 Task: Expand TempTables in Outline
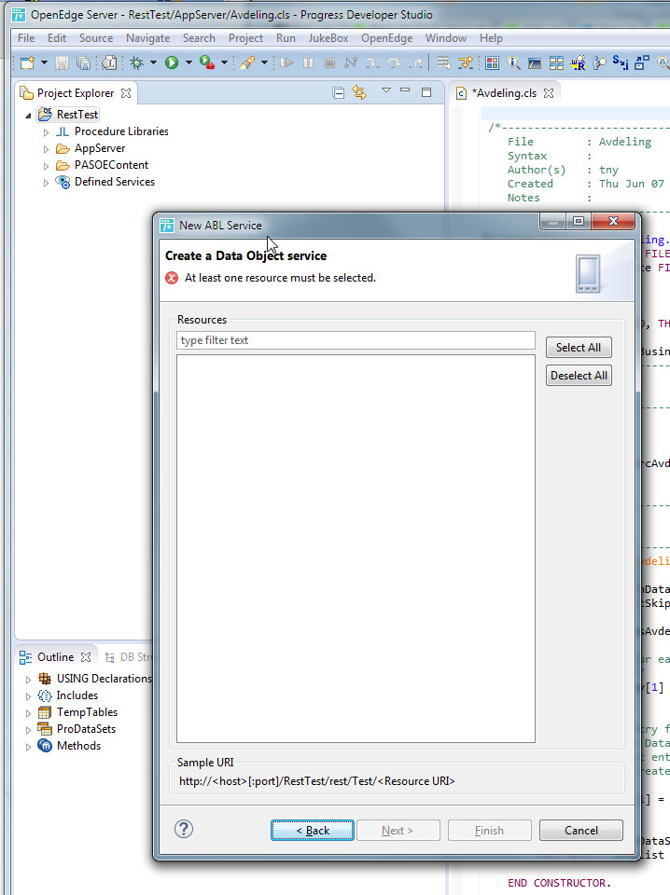coord(28,713)
